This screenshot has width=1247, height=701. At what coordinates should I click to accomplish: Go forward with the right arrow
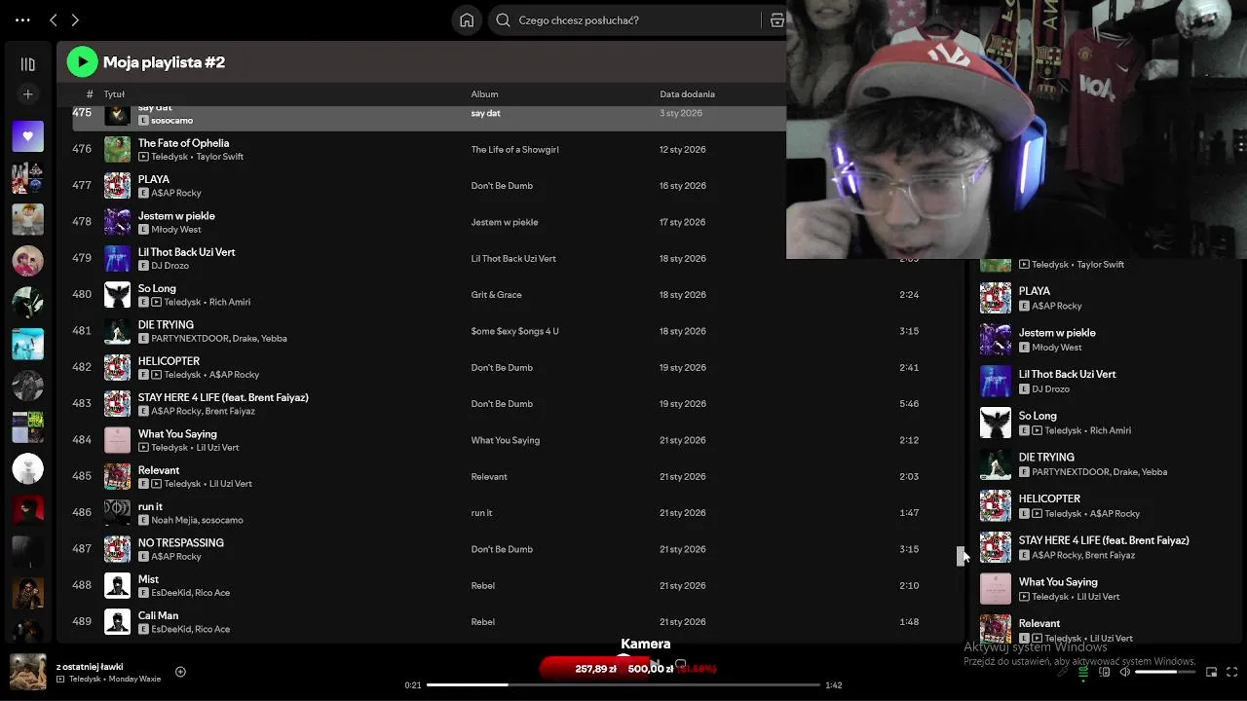tap(75, 19)
